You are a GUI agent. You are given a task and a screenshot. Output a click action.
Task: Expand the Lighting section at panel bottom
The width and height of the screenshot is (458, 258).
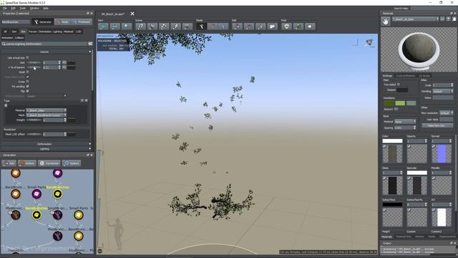click(46, 148)
